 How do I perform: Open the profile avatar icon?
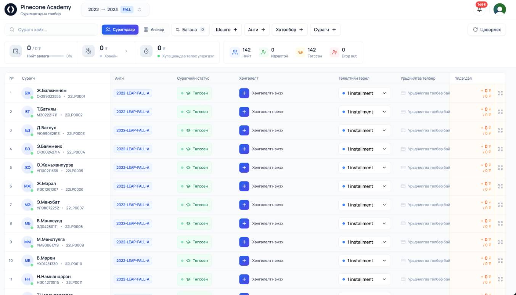tap(500, 9)
